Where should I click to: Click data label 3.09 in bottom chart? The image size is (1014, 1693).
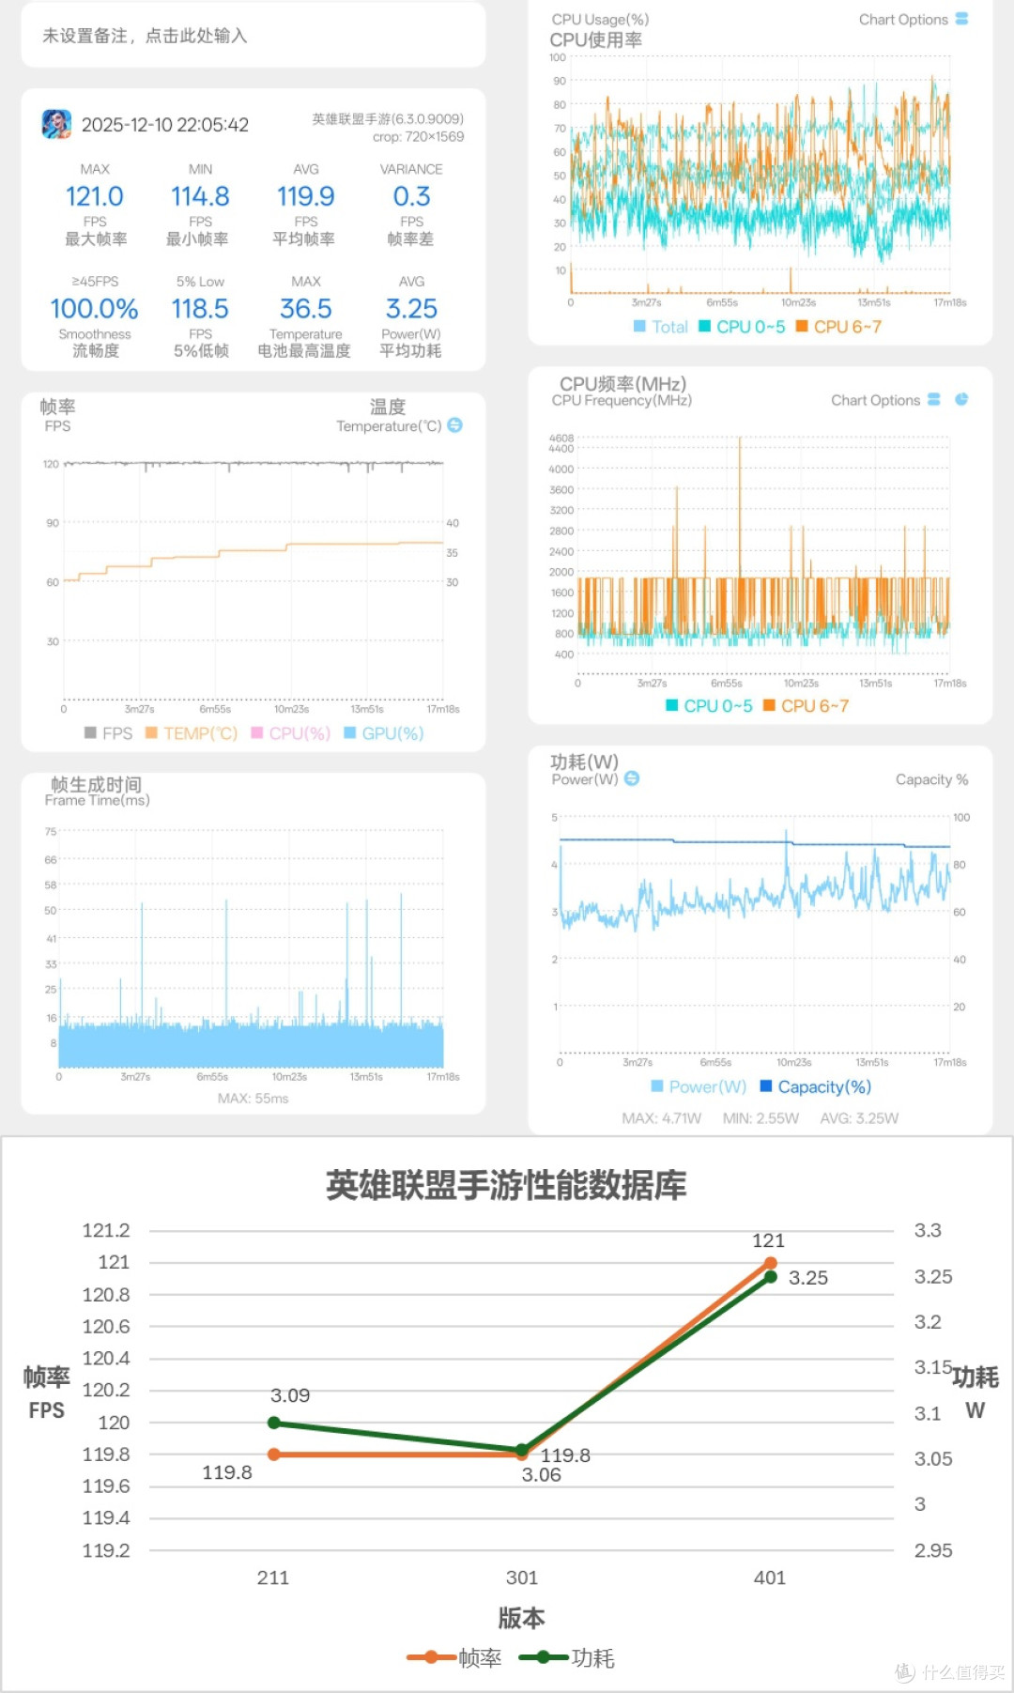[290, 1395]
